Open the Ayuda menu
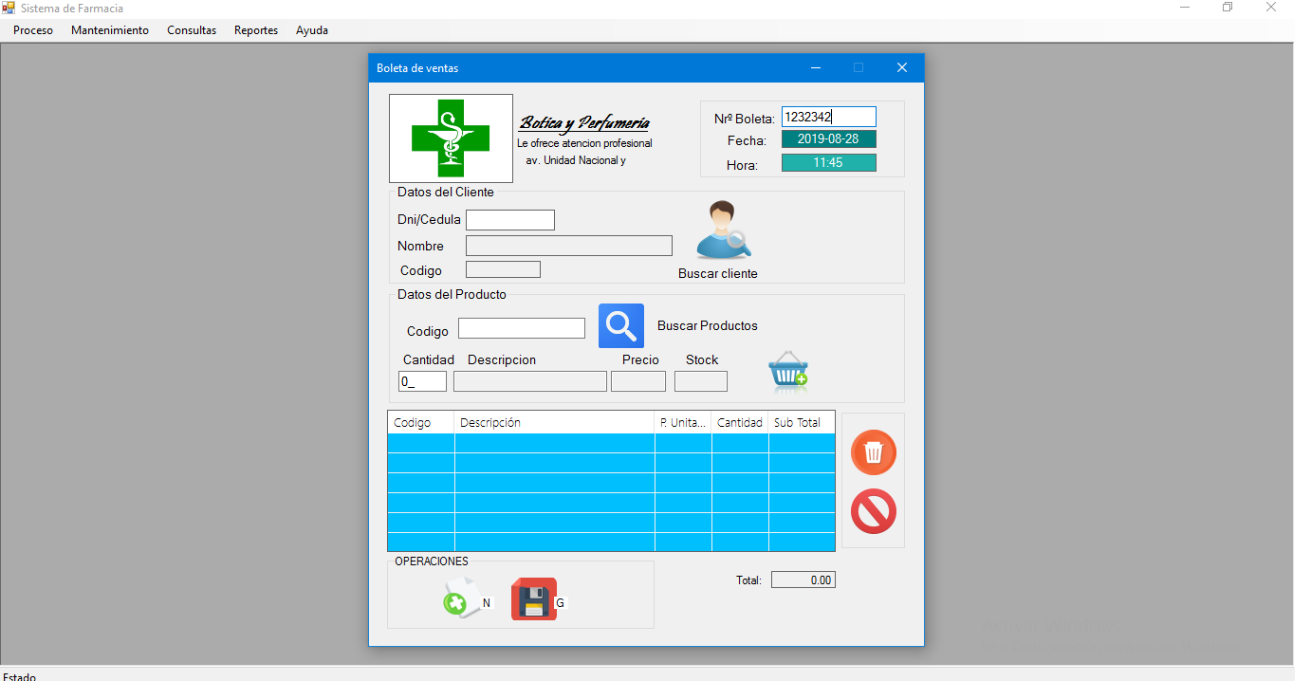The height and width of the screenshot is (681, 1311). pos(312,30)
